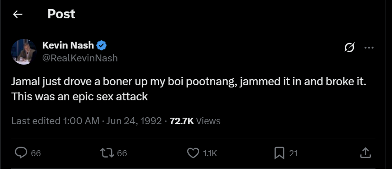Share the post via the upload arrow icon
The height and width of the screenshot is (169, 392).
coord(365,153)
